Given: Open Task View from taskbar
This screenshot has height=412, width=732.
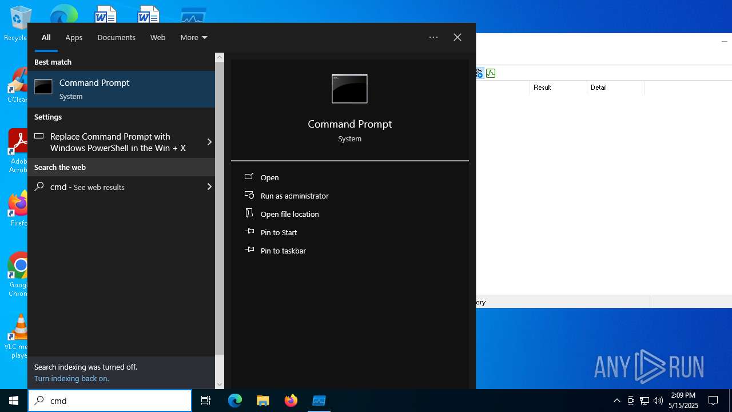Looking at the screenshot, I should coord(206,401).
